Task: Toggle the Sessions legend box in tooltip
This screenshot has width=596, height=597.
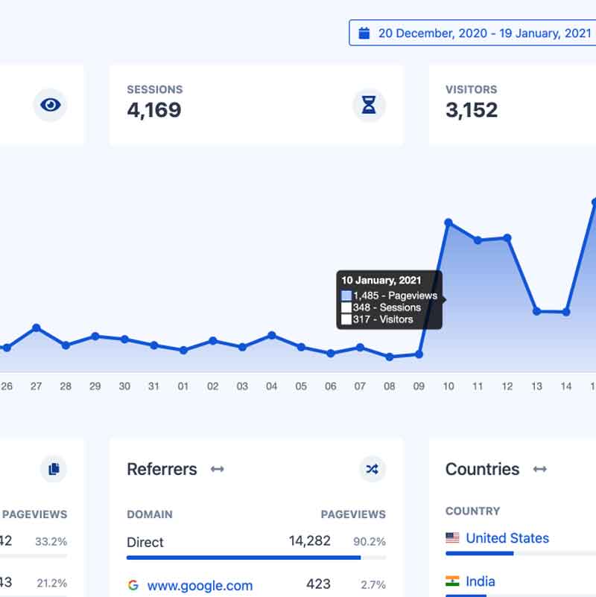Action: pyautogui.click(x=346, y=307)
